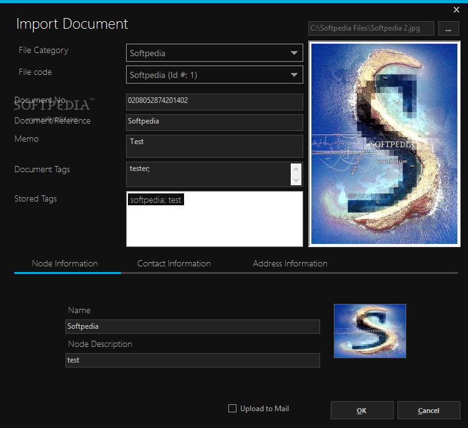Click the Document Reference field
The image size is (468, 428).
(214, 122)
